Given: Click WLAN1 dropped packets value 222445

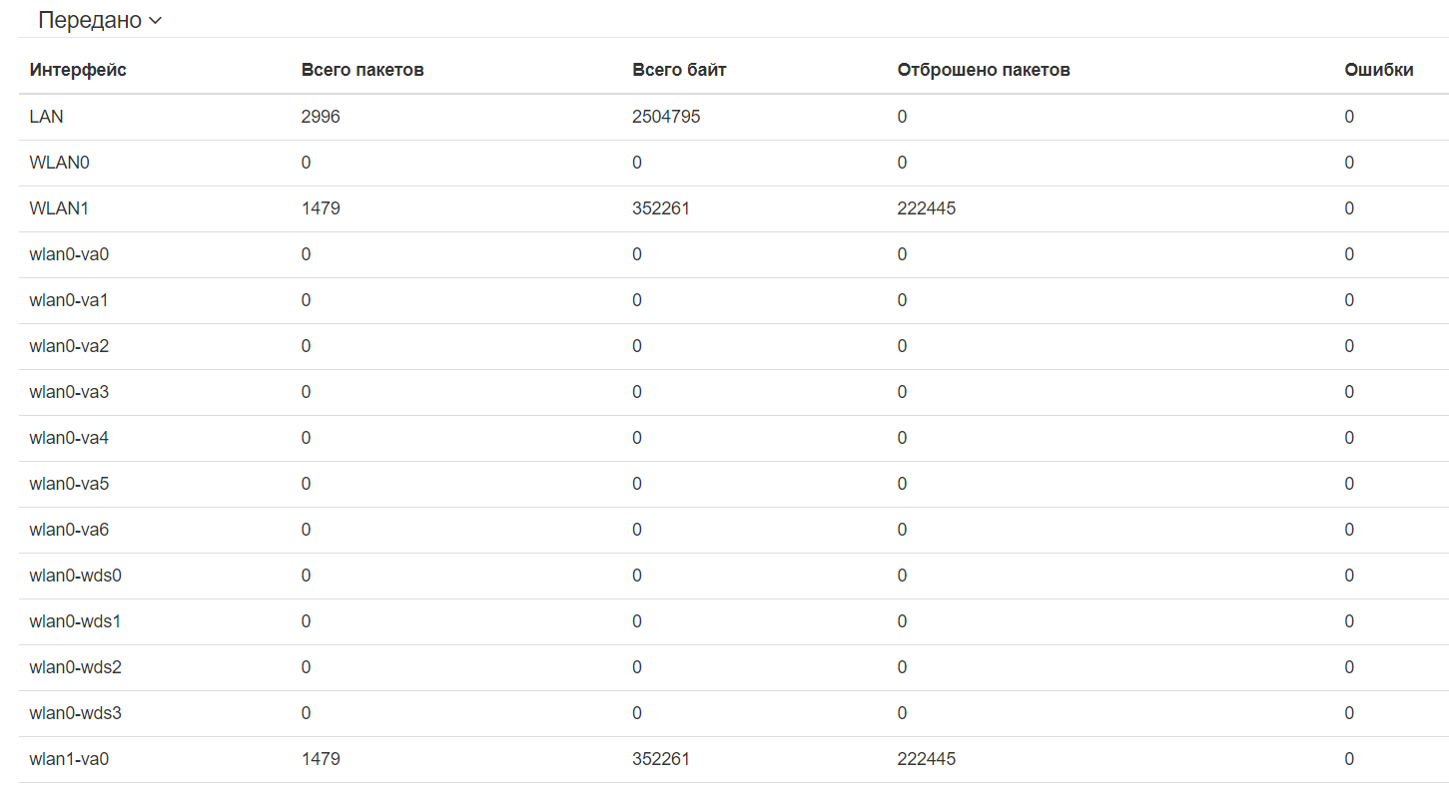Looking at the screenshot, I should 926,208.
